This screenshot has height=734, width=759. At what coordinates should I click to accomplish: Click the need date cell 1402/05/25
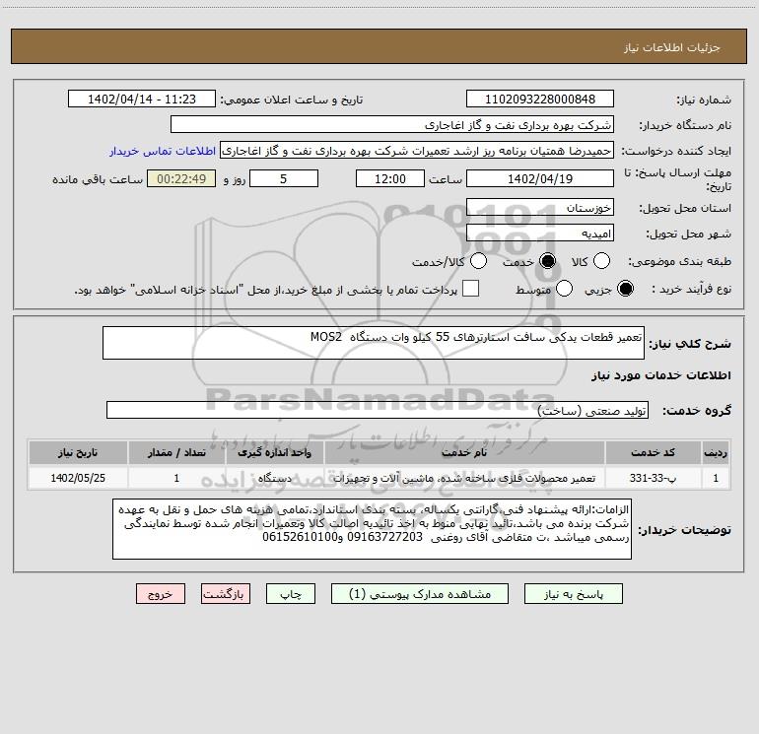tap(78, 478)
